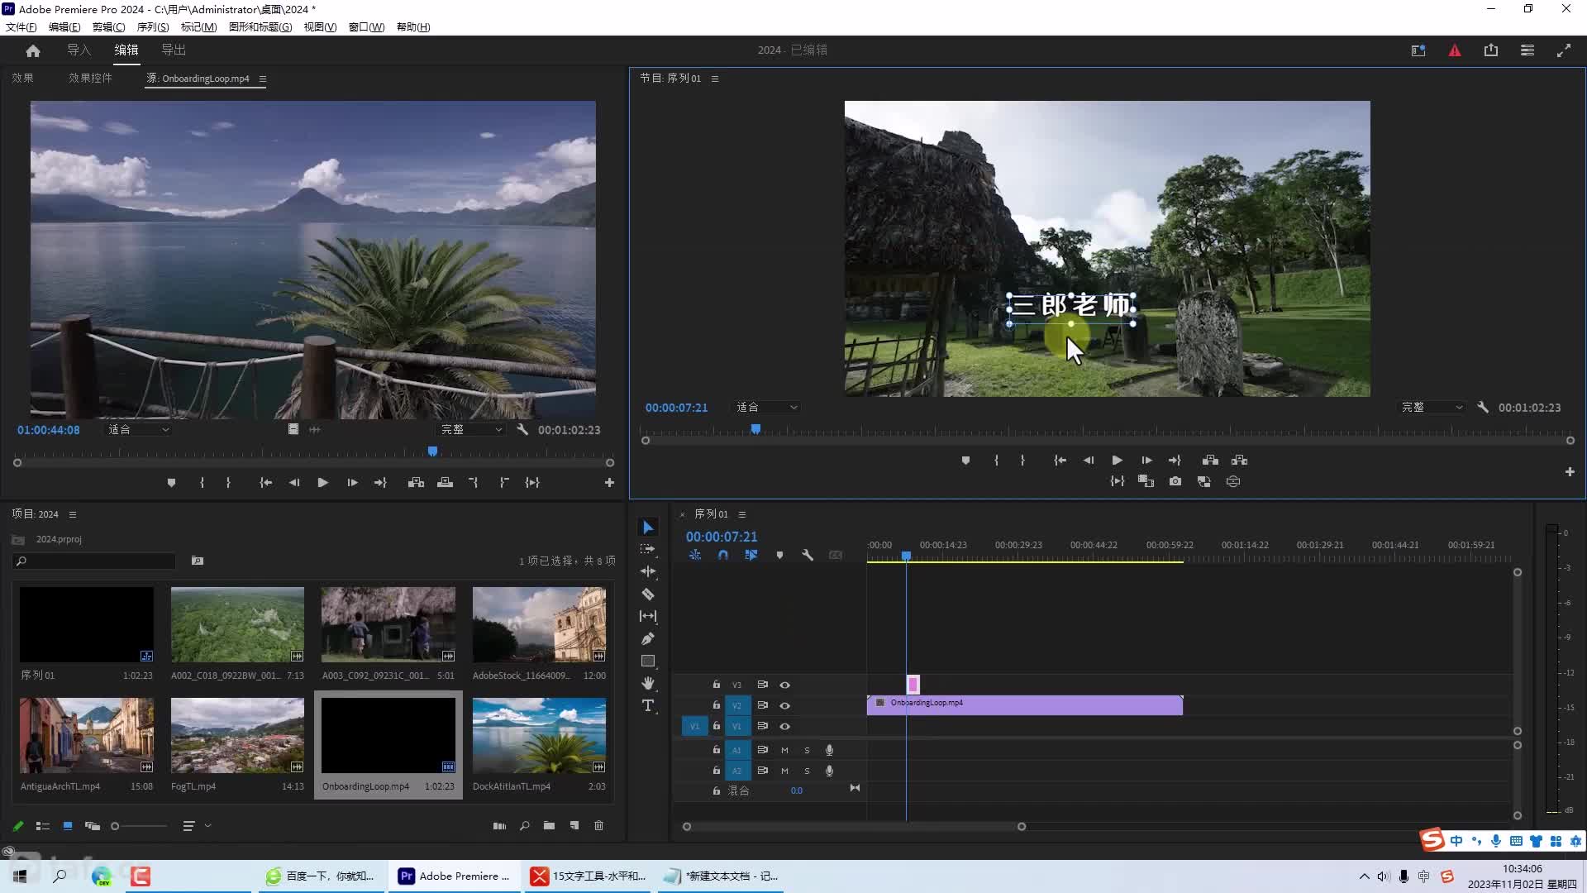
Task: Open the workspaces panel icon
Action: [1527, 50]
